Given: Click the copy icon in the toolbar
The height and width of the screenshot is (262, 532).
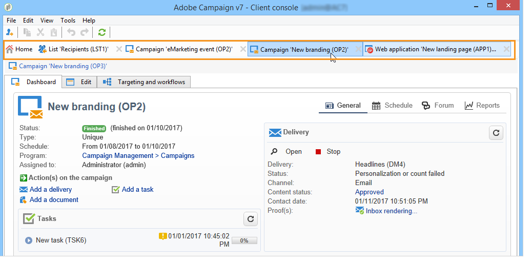Looking at the screenshot, I should (x=28, y=32).
